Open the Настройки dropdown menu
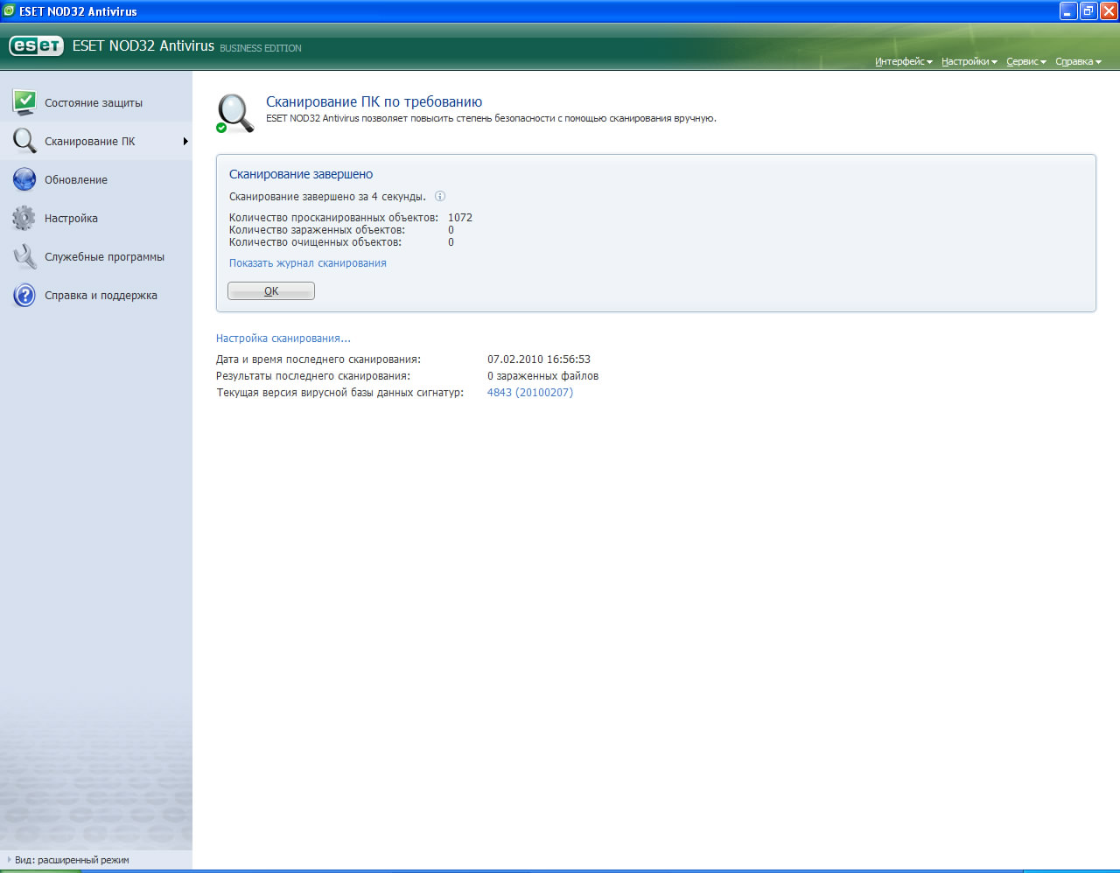Screen dimensions: 1120x873 pos(969,61)
